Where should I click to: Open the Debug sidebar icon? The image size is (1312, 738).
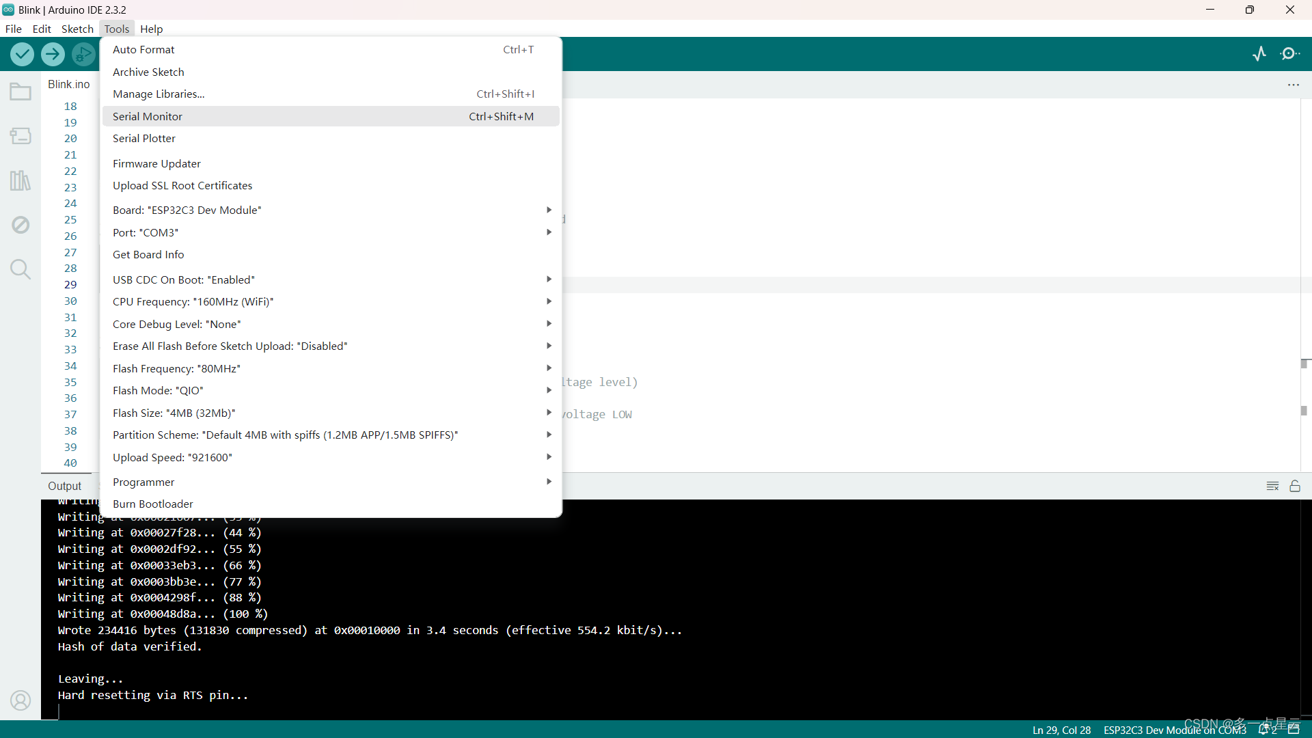point(20,225)
